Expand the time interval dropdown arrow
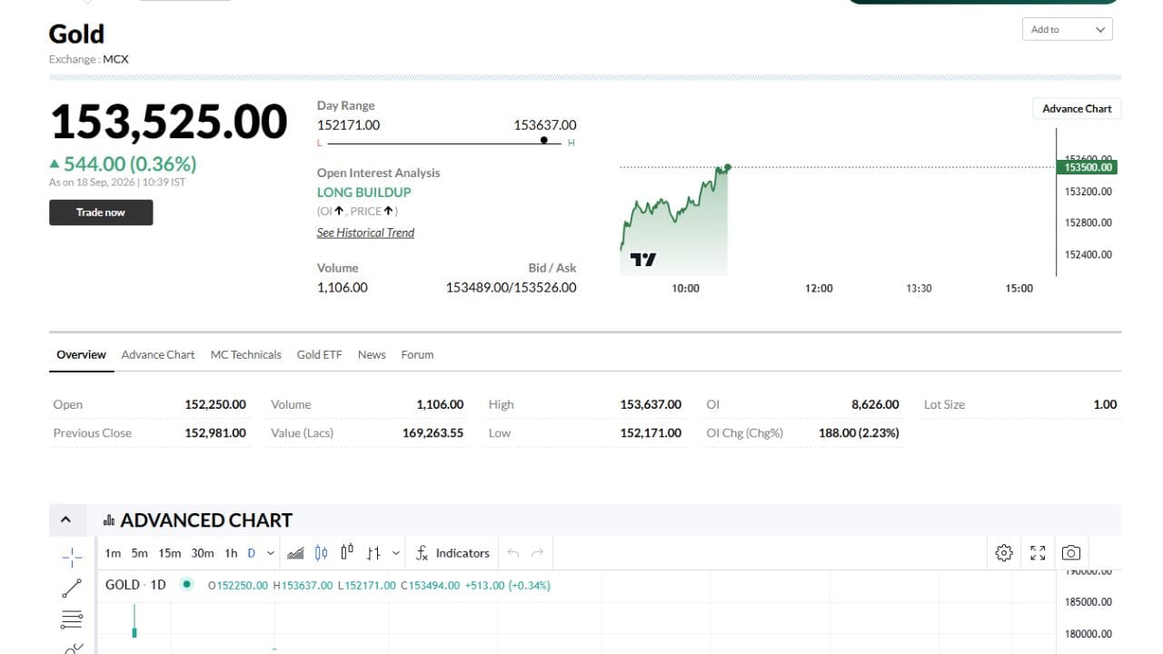This screenshot has height=654, width=1163. point(271,553)
